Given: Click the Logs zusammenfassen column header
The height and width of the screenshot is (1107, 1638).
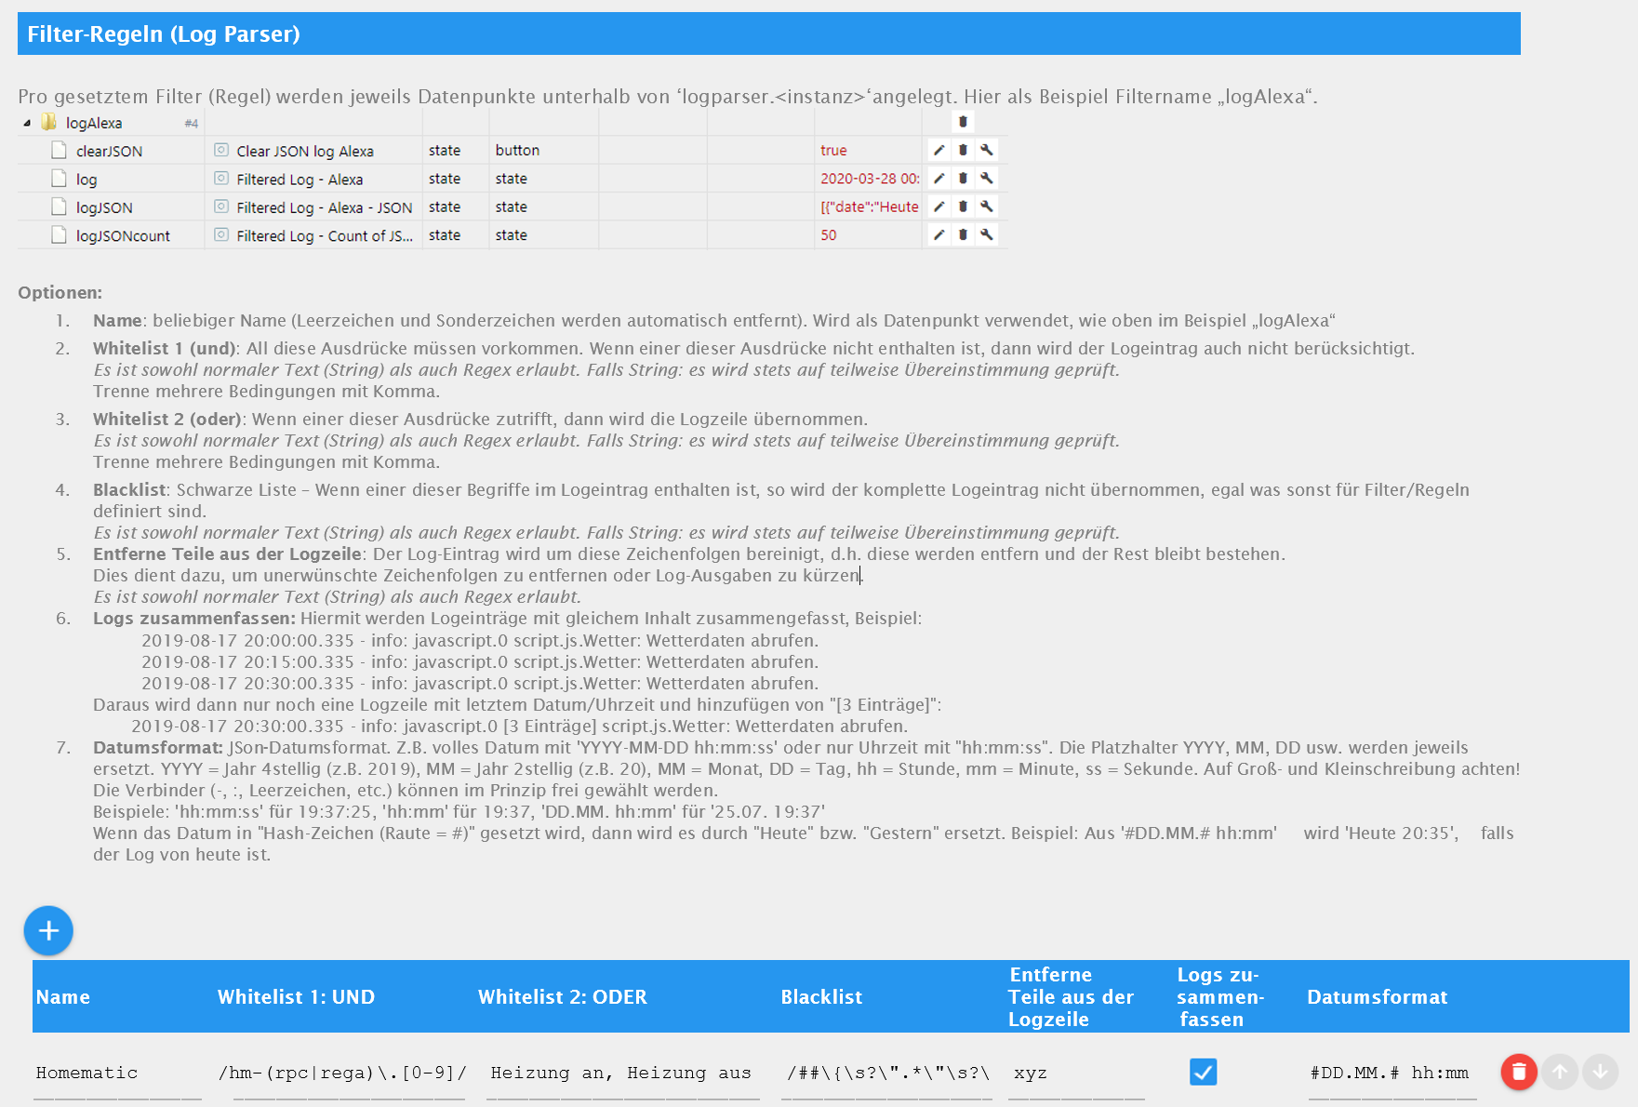Looking at the screenshot, I should (1219, 997).
